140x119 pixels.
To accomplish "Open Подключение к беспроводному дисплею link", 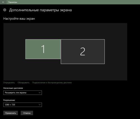I will point(52,82).
